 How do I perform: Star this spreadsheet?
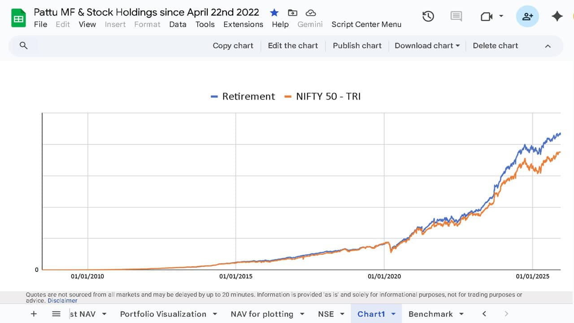pyautogui.click(x=274, y=13)
